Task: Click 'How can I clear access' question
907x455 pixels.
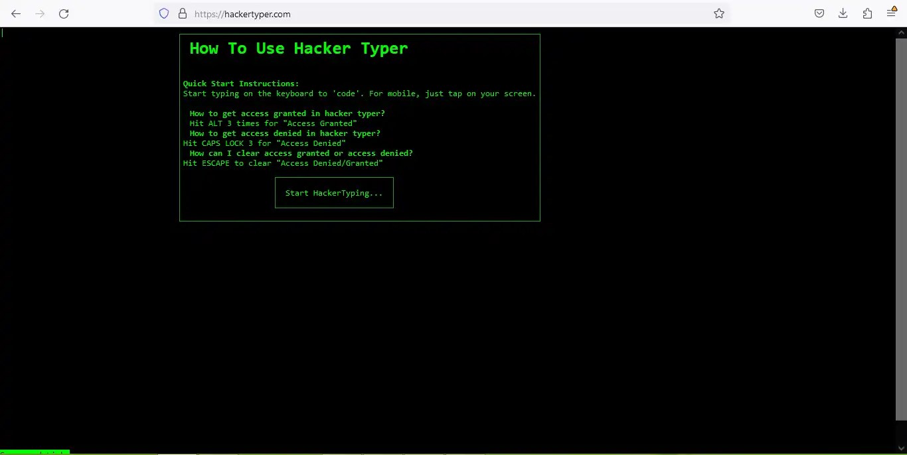Action: pos(301,153)
